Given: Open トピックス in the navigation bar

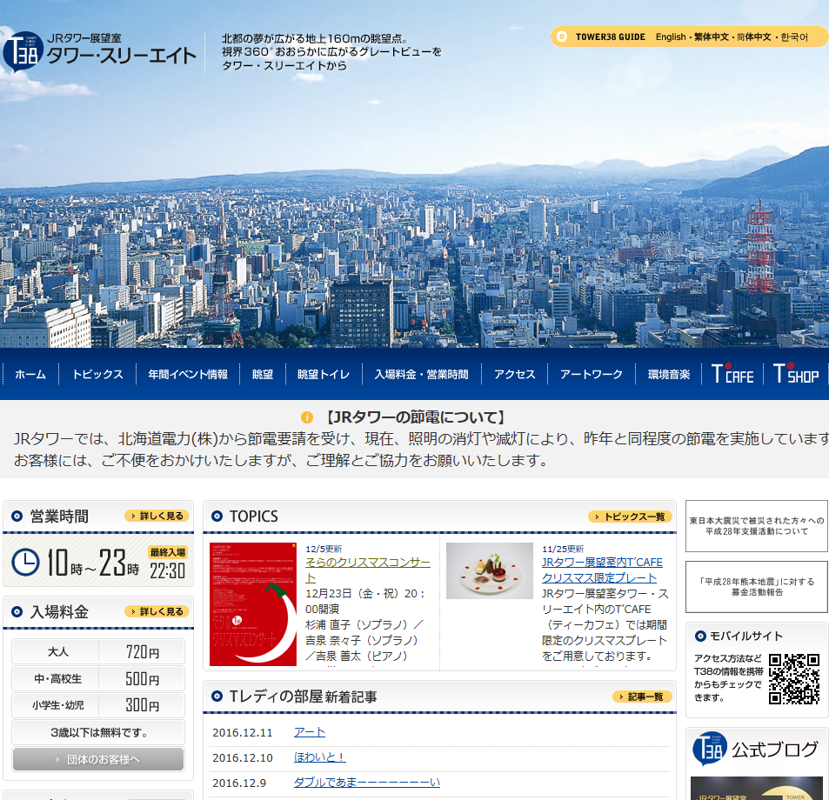Looking at the screenshot, I should (x=97, y=374).
